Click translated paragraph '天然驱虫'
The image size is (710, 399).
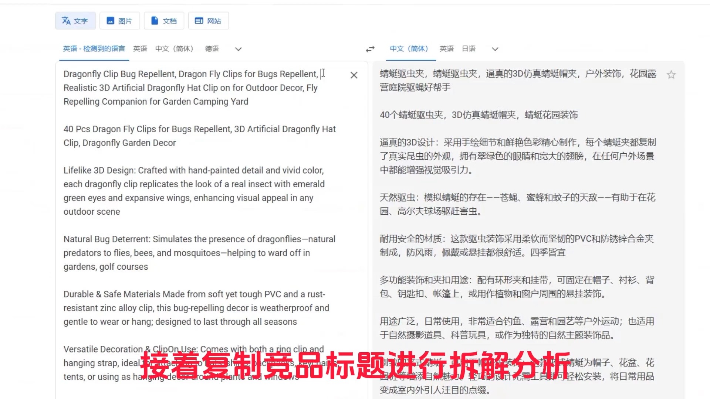pyautogui.click(x=518, y=204)
